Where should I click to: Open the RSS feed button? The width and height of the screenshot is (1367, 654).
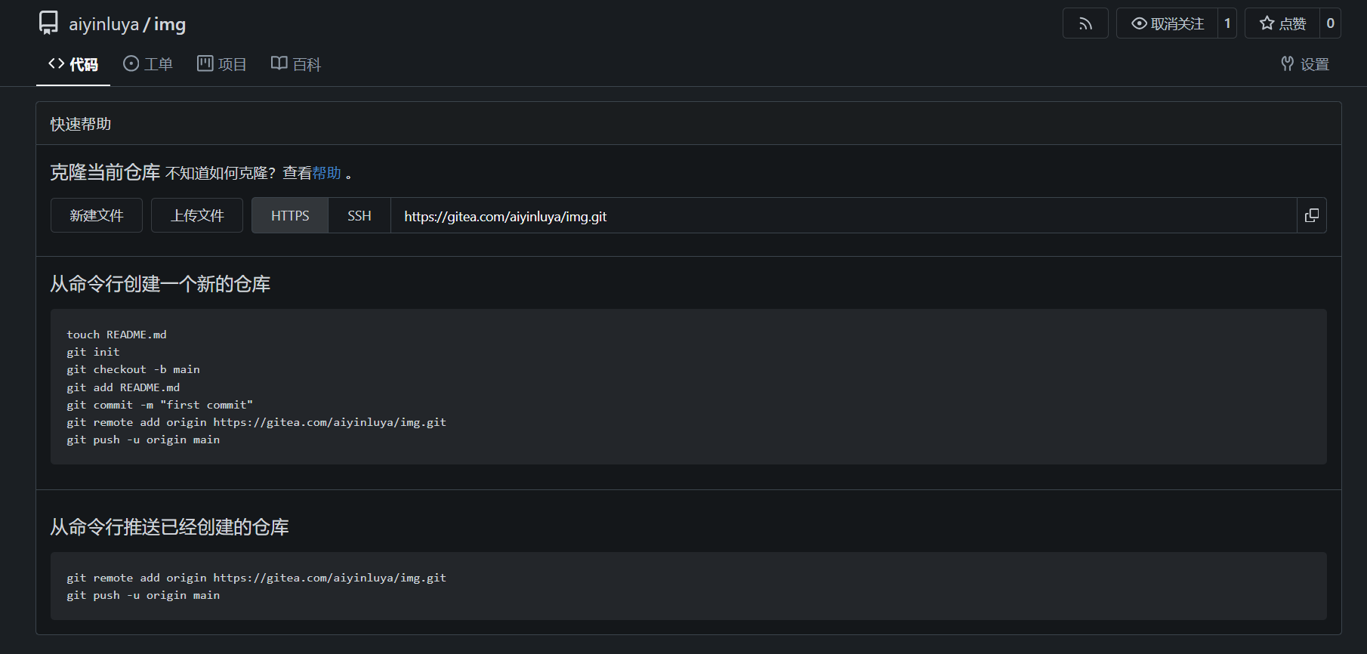pos(1085,23)
